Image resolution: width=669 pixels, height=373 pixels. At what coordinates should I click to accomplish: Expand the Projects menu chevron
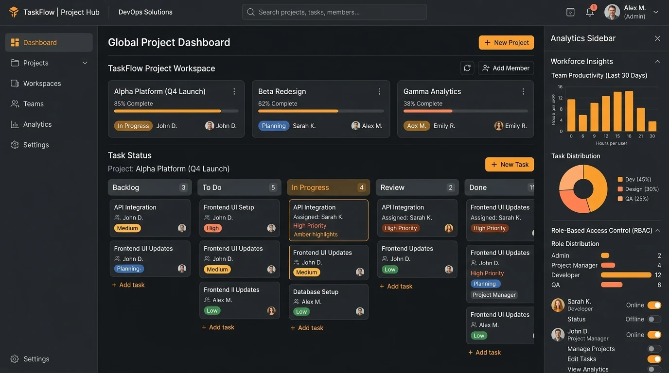(85, 63)
